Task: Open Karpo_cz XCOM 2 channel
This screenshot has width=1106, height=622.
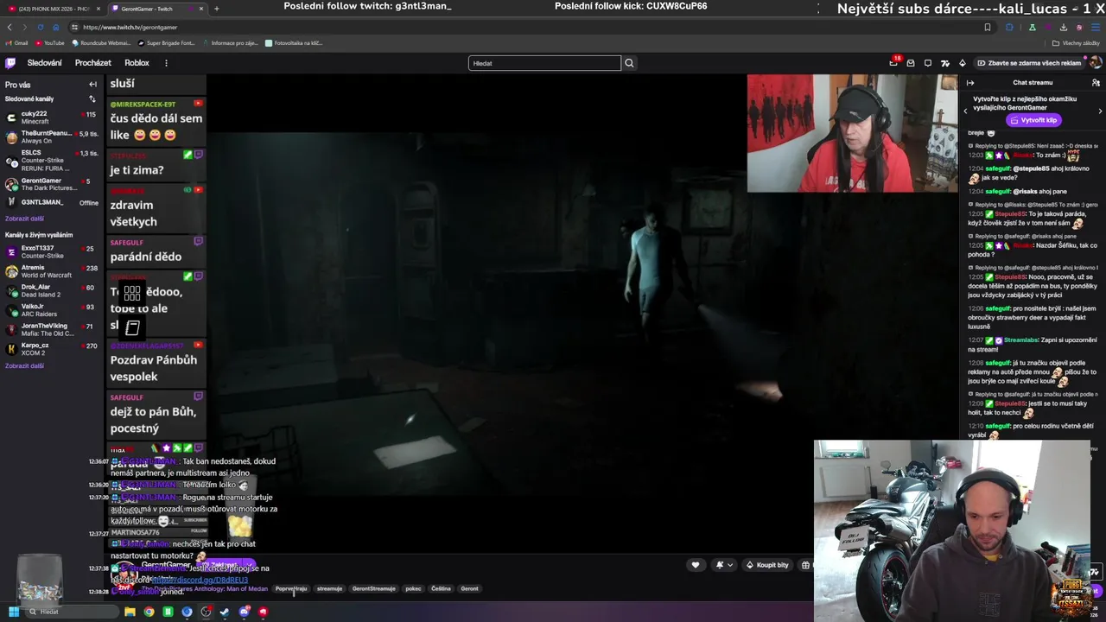Action: coord(52,349)
